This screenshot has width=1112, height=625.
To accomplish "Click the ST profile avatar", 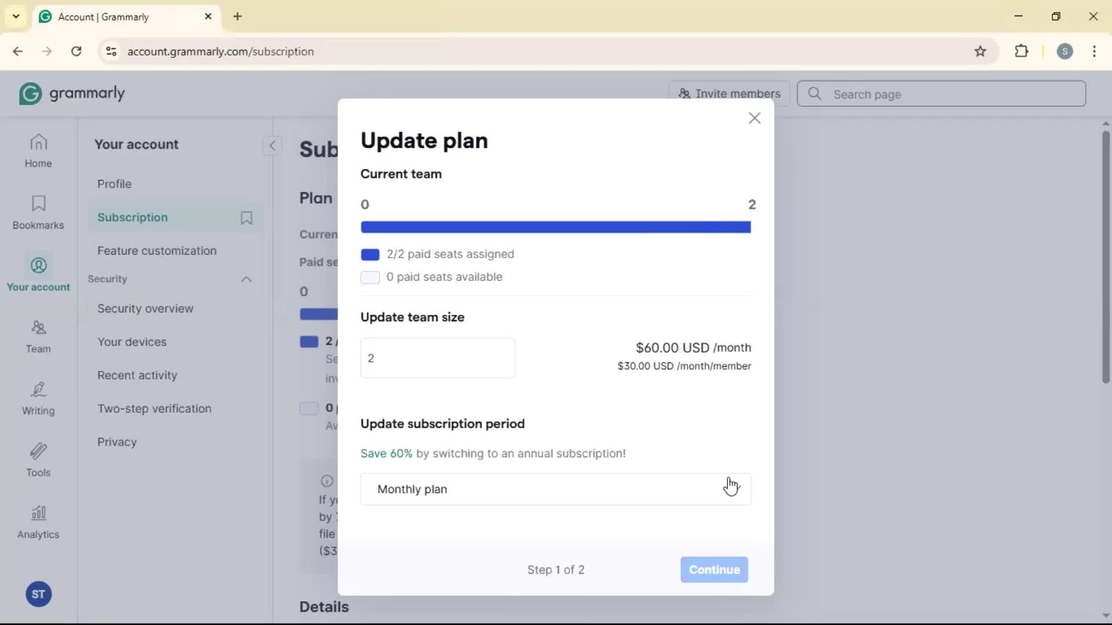I will 38,594.
